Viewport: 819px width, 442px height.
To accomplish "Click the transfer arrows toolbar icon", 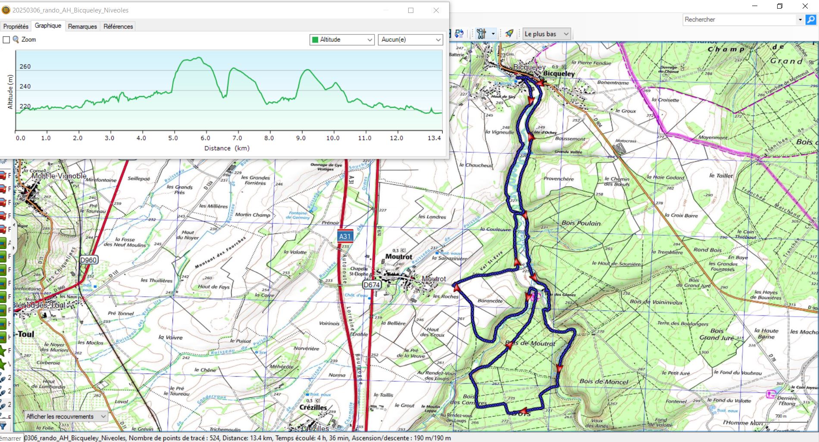I will (459, 34).
